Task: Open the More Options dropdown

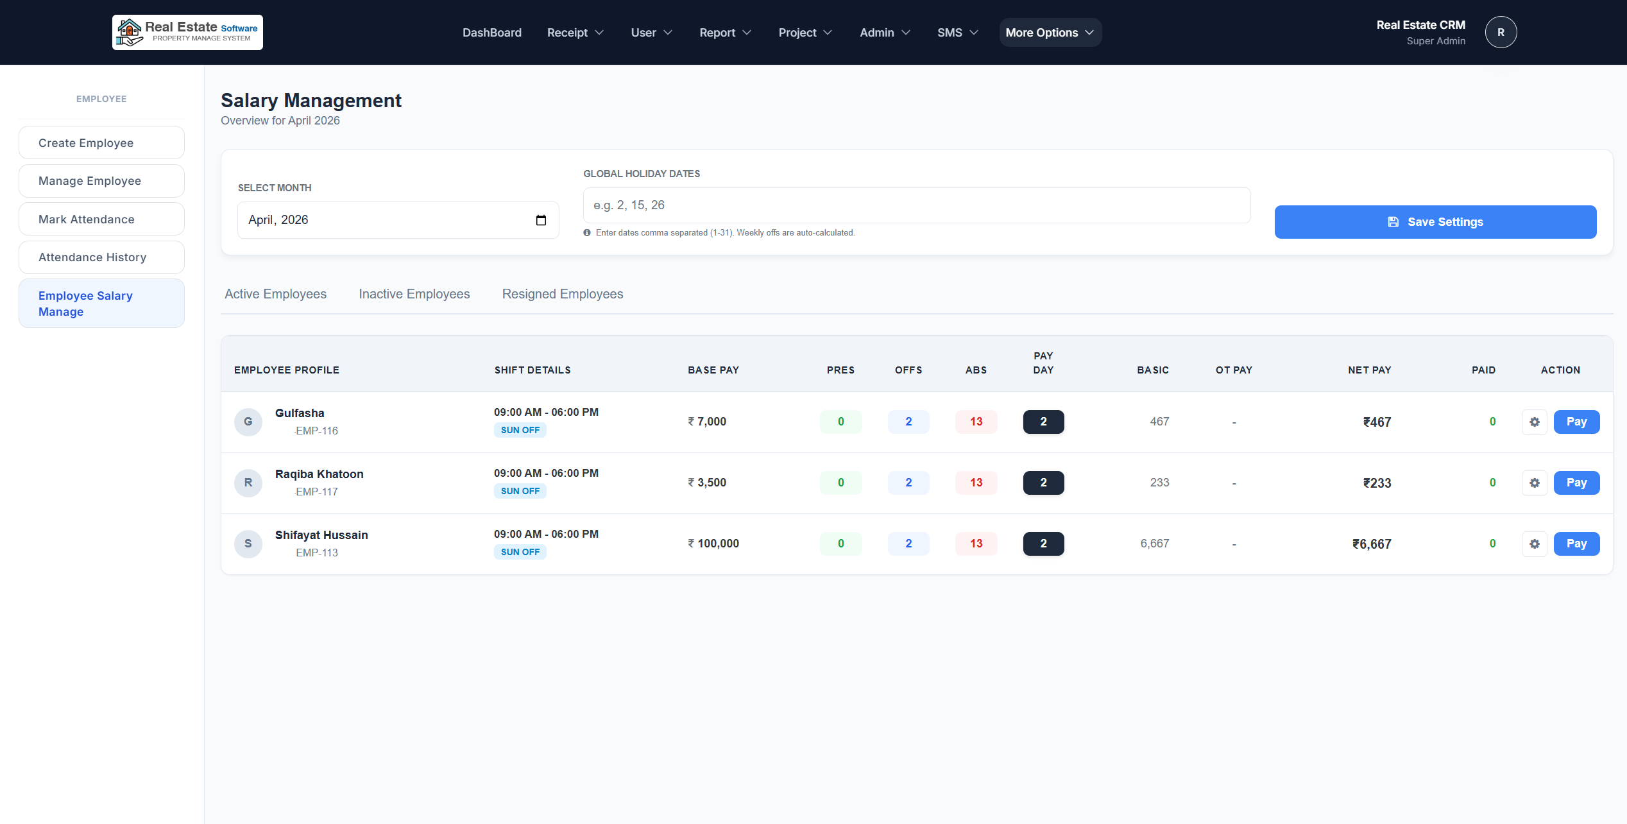Action: [x=1050, y=32]
